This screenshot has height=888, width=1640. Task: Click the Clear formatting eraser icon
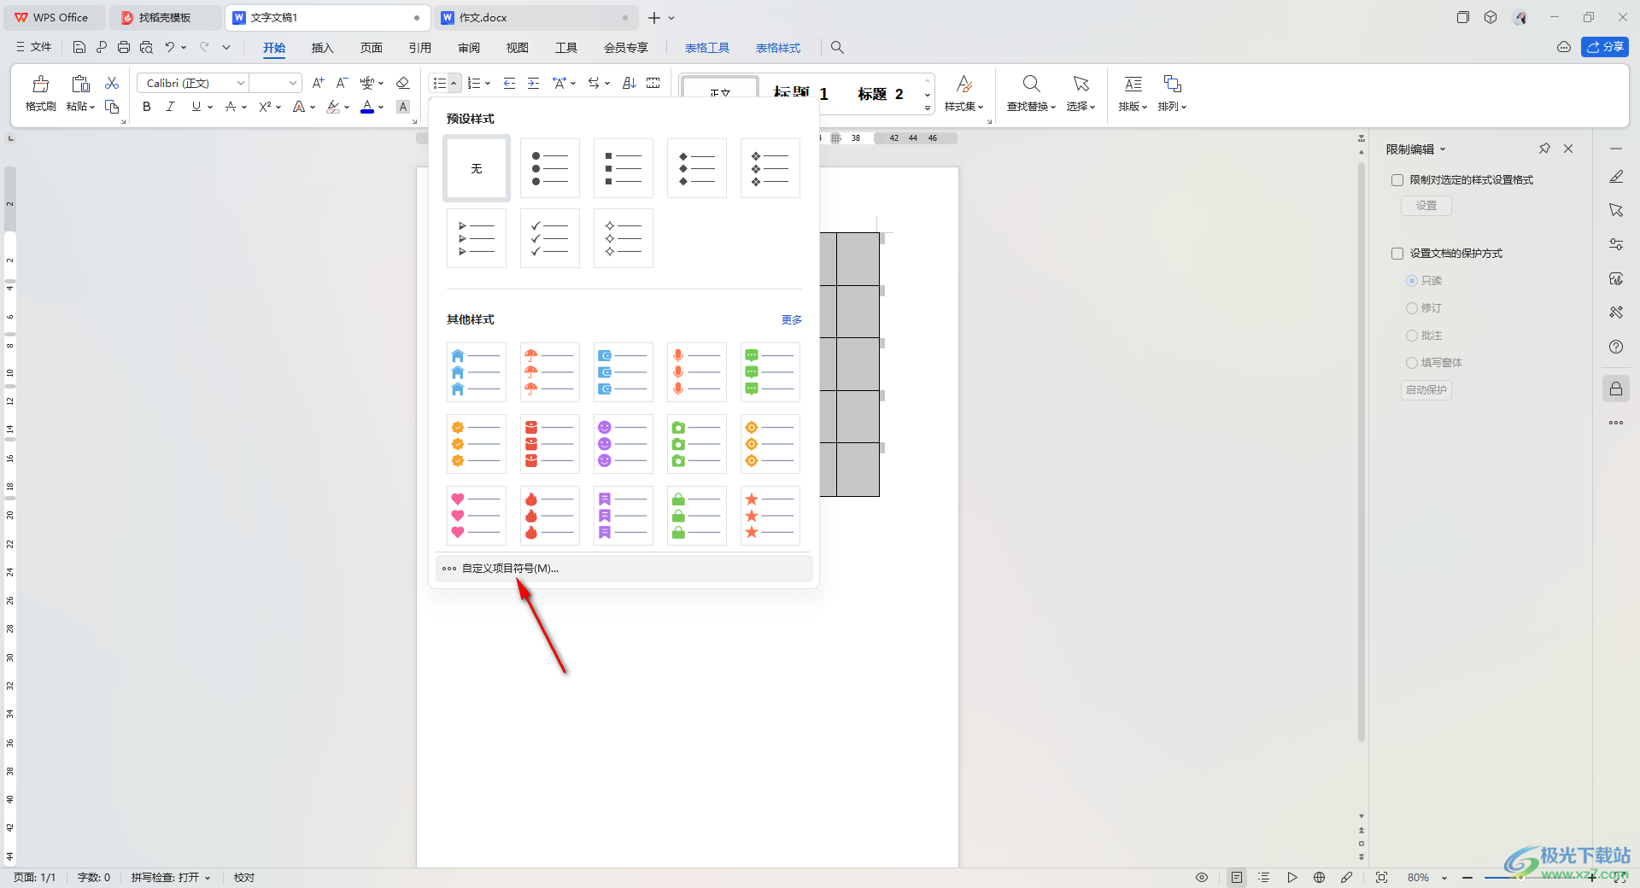click(x=403, y=83)
